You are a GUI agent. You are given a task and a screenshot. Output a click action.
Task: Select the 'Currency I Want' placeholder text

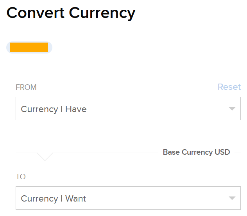pos(54,198)
